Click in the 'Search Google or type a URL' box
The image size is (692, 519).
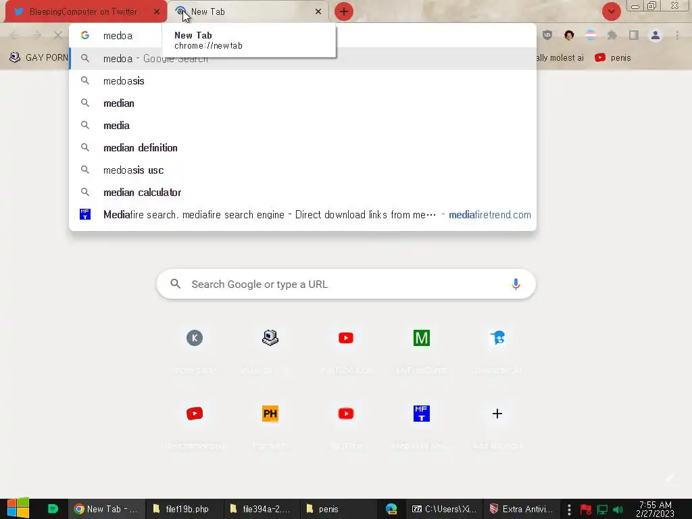(346, 284)
